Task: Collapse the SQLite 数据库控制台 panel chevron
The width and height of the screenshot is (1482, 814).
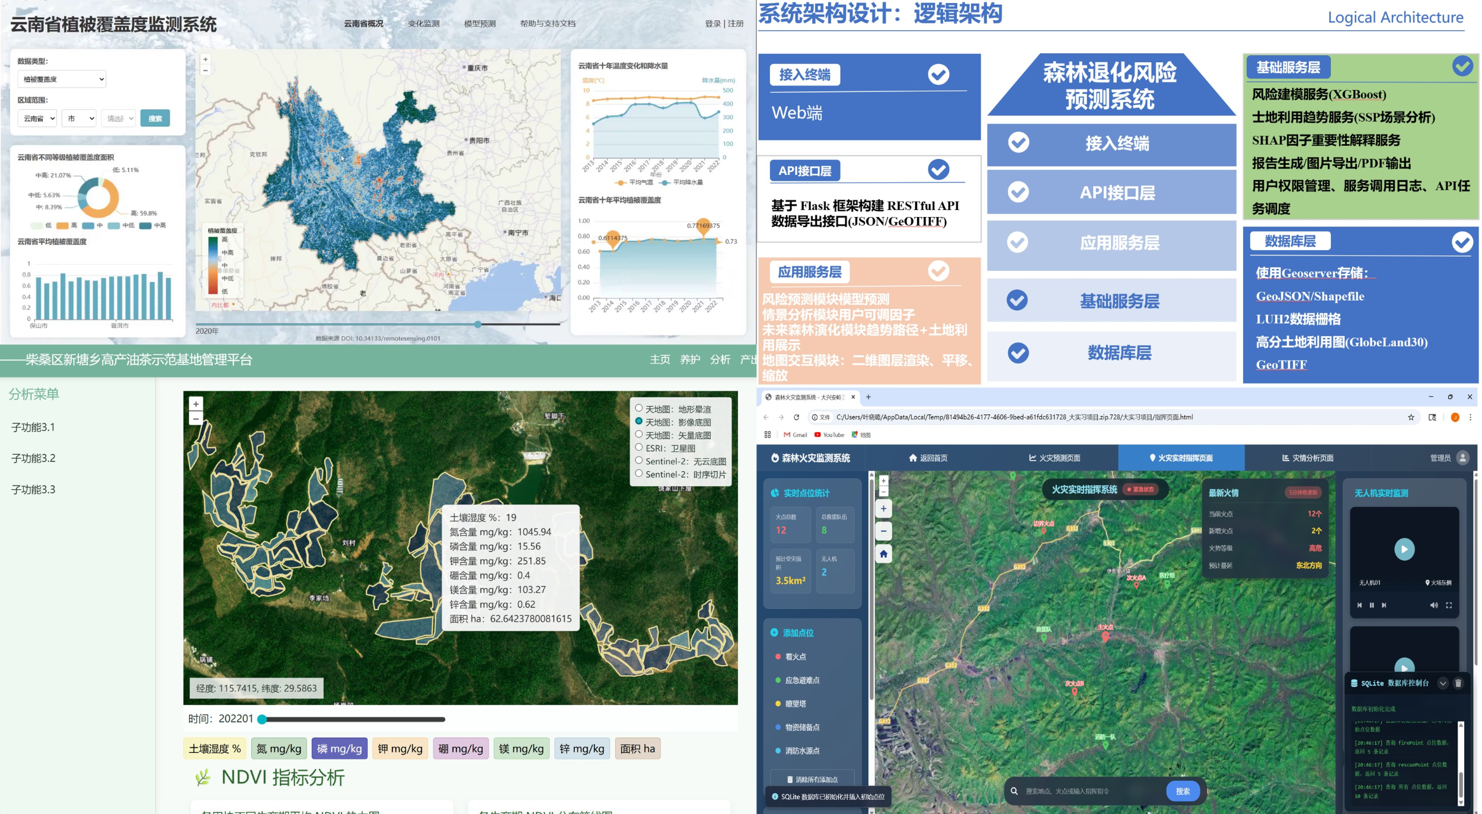Action: (x=1443, y=683)
